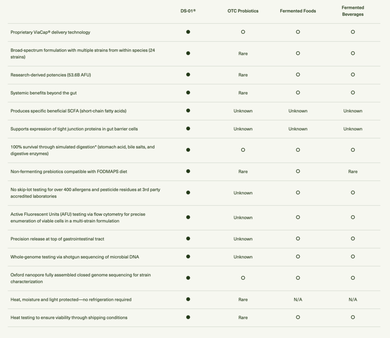
Task: Select the OTC Probiotics circle for Oxford nanopore
Action: pyautogui.click(x=243, y=278)
